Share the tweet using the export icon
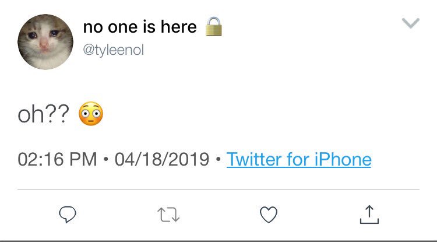Screen dimensions: 437x242 (x=369, y=215)
